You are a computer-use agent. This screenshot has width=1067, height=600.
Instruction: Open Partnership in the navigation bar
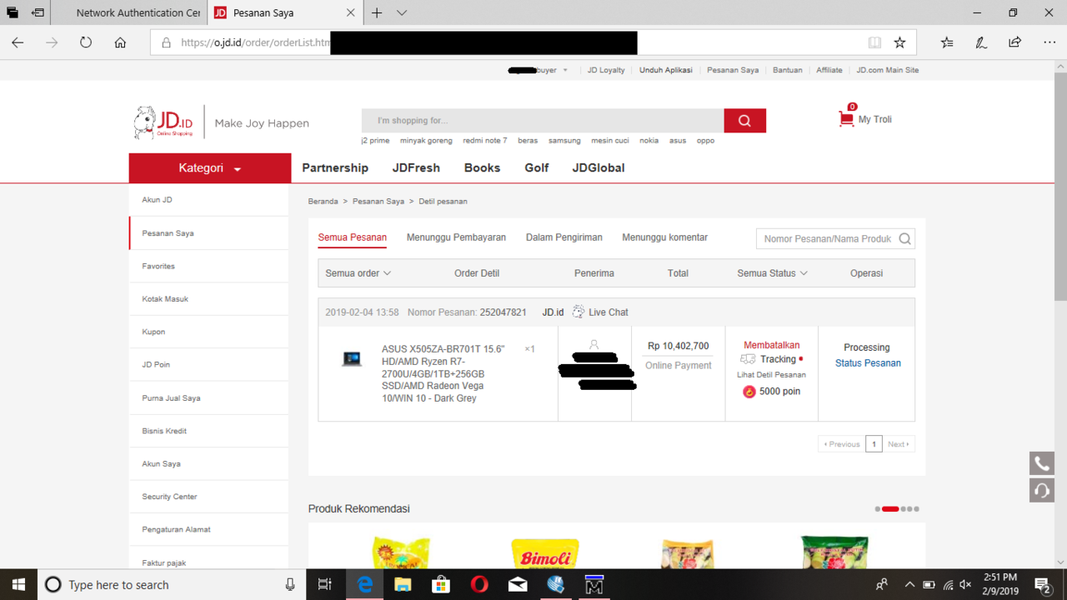[335, 167]
